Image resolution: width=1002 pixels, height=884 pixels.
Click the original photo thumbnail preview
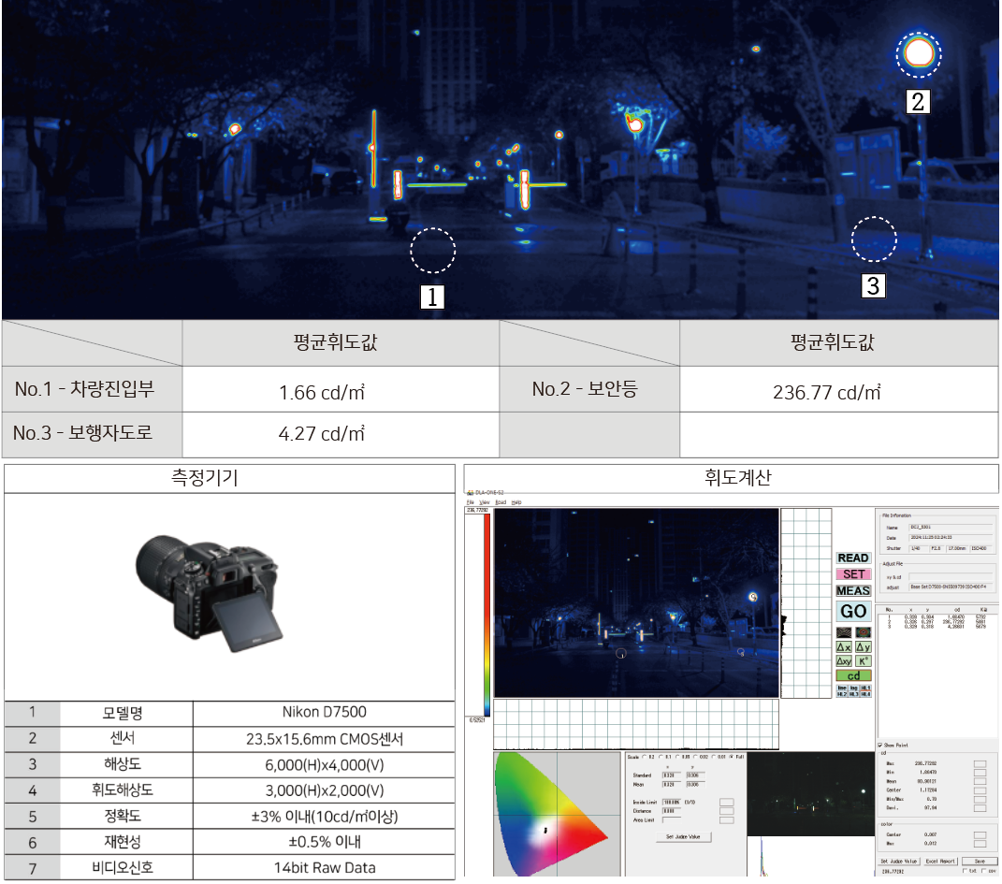811,794
